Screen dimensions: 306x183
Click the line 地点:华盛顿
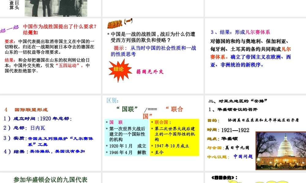pyautogui.click(x=222, y=139)
